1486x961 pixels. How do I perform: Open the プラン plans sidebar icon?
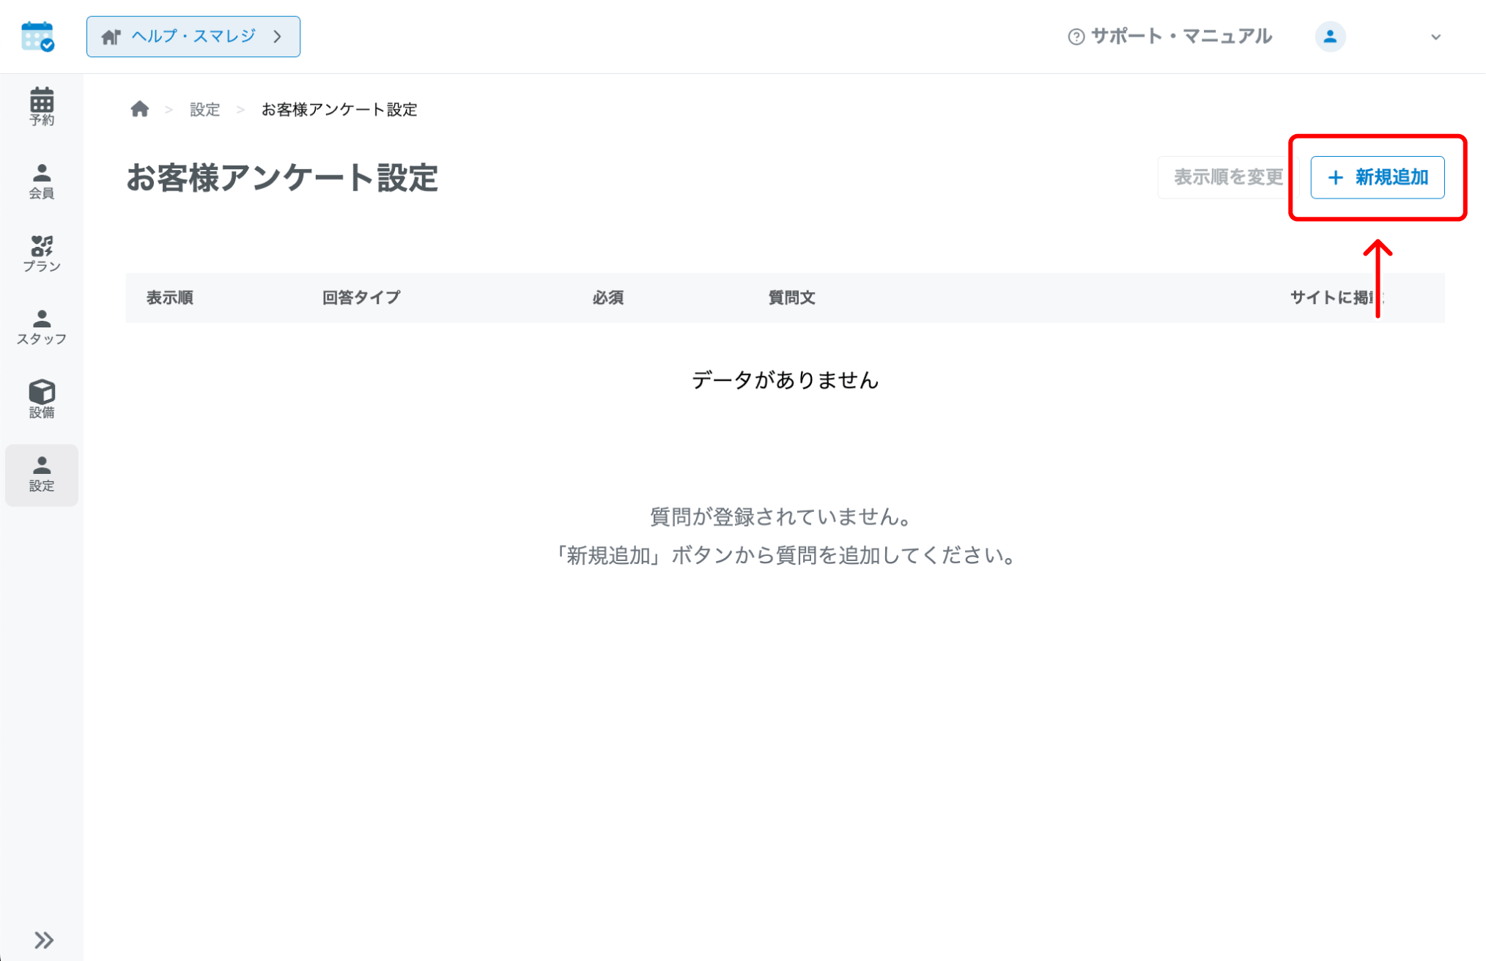[42, 254]
